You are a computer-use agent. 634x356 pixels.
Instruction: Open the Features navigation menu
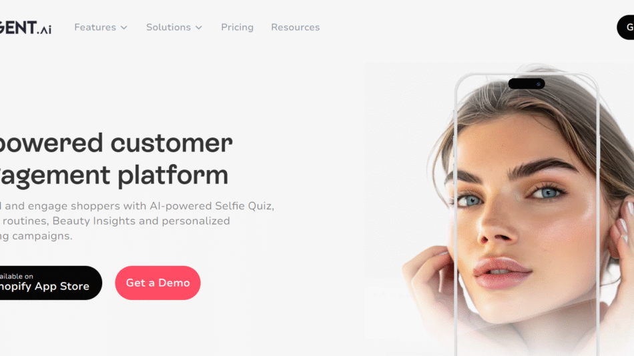(x=101, y=27)
